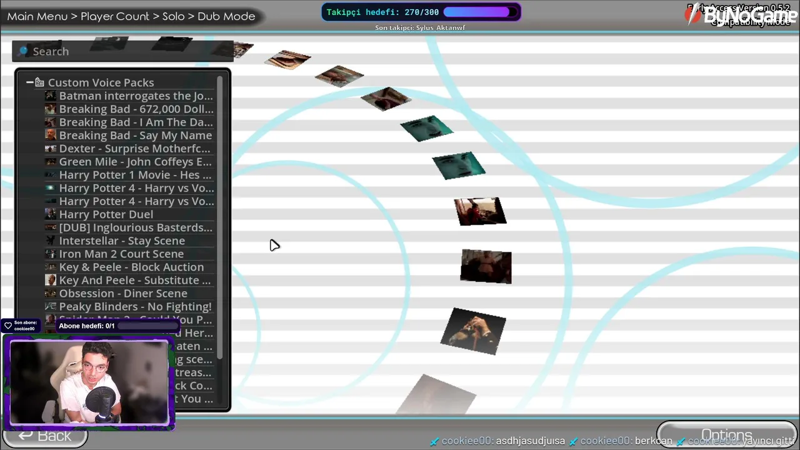The width and height of the screenshot is (800, 450).
Task: Click the Back button
Action: (x=45, y=436)
